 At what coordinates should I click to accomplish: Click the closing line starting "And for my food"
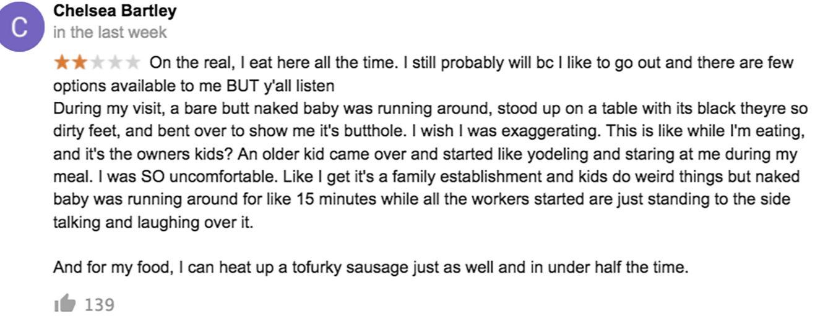tap(370, 268)
